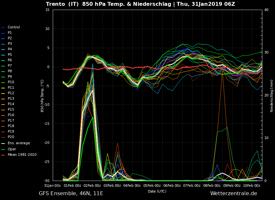Click the "-25" temperature axis tick label
Viewport: 275px width, 200px height.
point(47,162)
